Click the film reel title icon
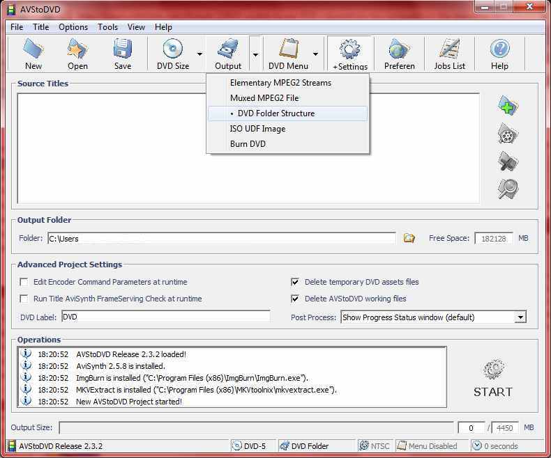Image resolution: width=551 pixels, height=458 pixels. point(508,134)
